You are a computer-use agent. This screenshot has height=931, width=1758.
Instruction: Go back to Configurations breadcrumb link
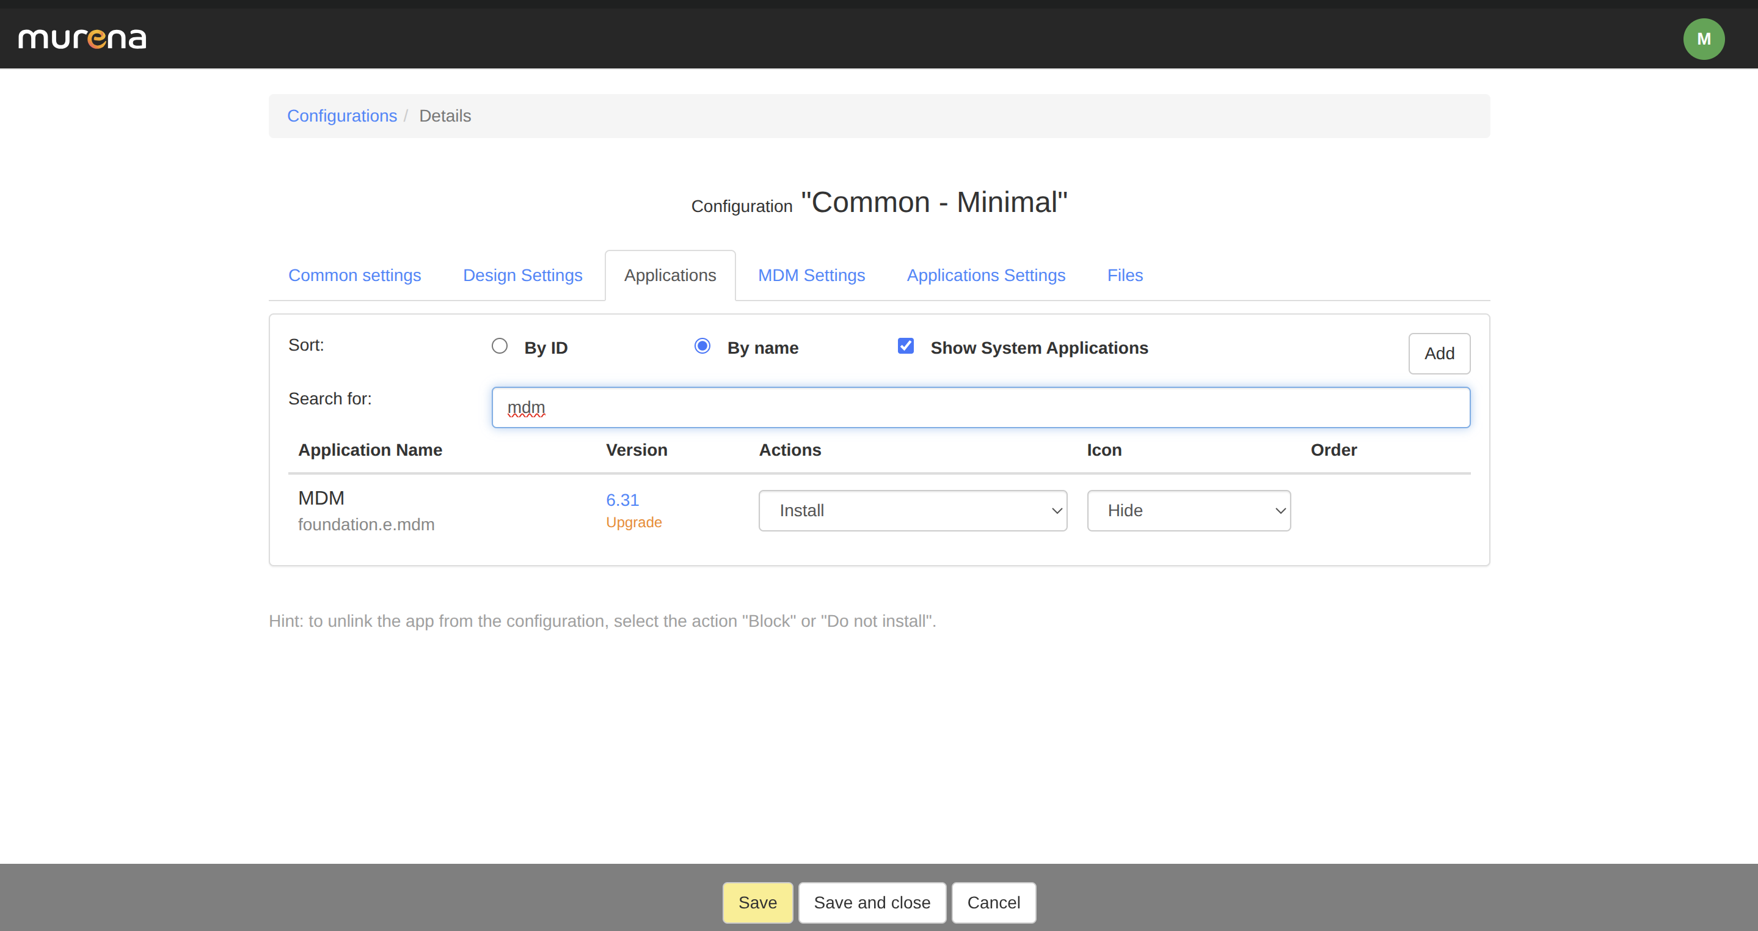pyautogui.click(x=342, y=116)
